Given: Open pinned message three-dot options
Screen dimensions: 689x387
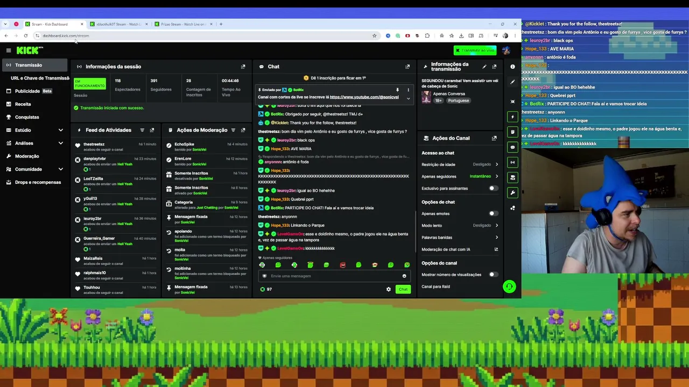Looking at the screenshot, I should pos(408,90).
